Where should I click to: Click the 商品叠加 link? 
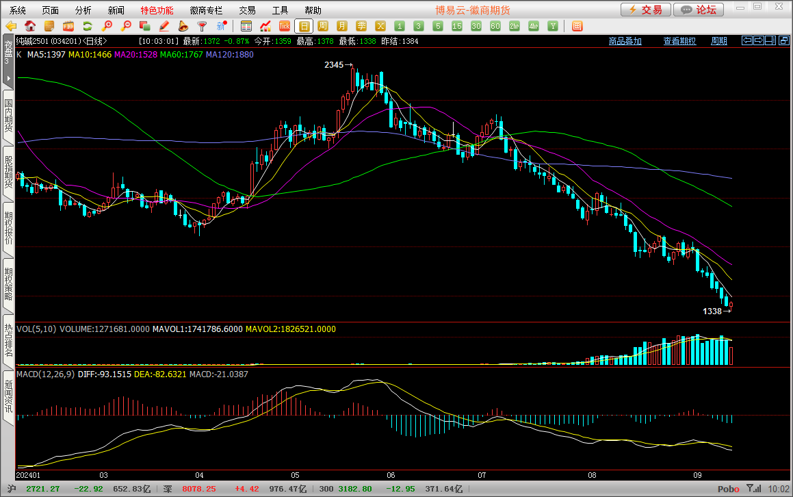coord(625,41)
